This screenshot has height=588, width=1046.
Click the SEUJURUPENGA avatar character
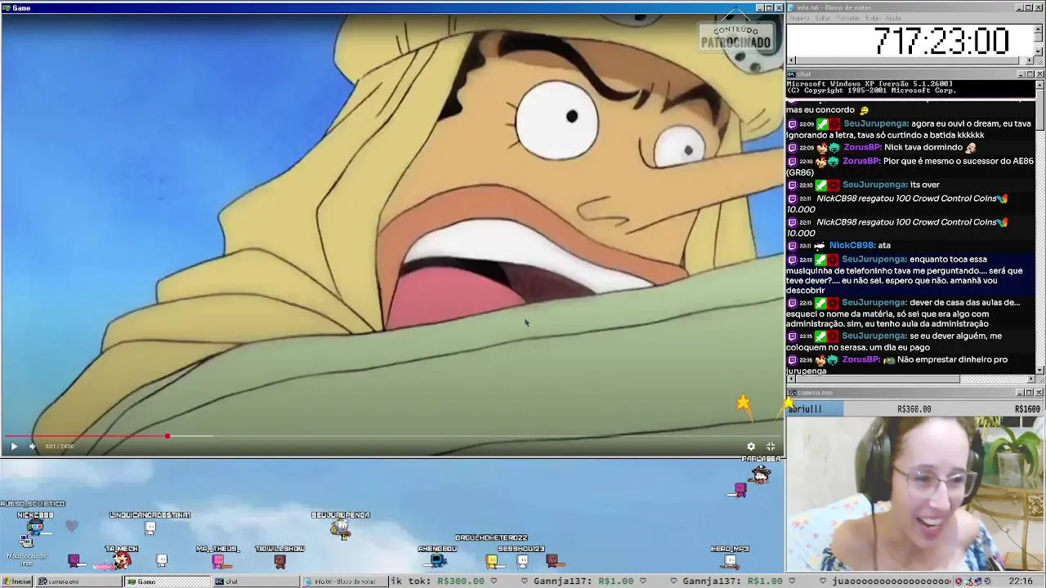341,529
